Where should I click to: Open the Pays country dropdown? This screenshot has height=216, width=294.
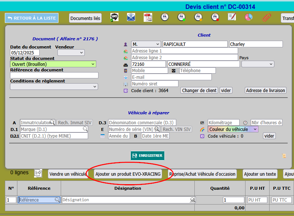pos(258,64)
